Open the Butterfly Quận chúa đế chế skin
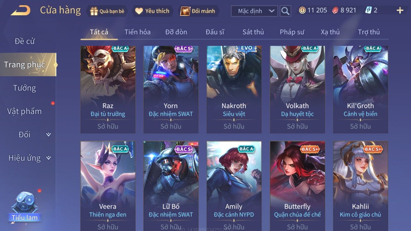The width and height of the screenshot is (411, 231). (x=297, y=186)
